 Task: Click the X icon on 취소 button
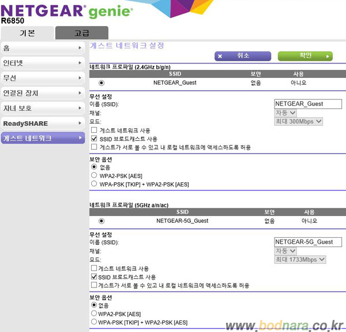pos(220,57)
